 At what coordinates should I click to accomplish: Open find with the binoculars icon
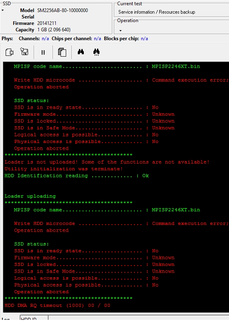pos(81,52)
